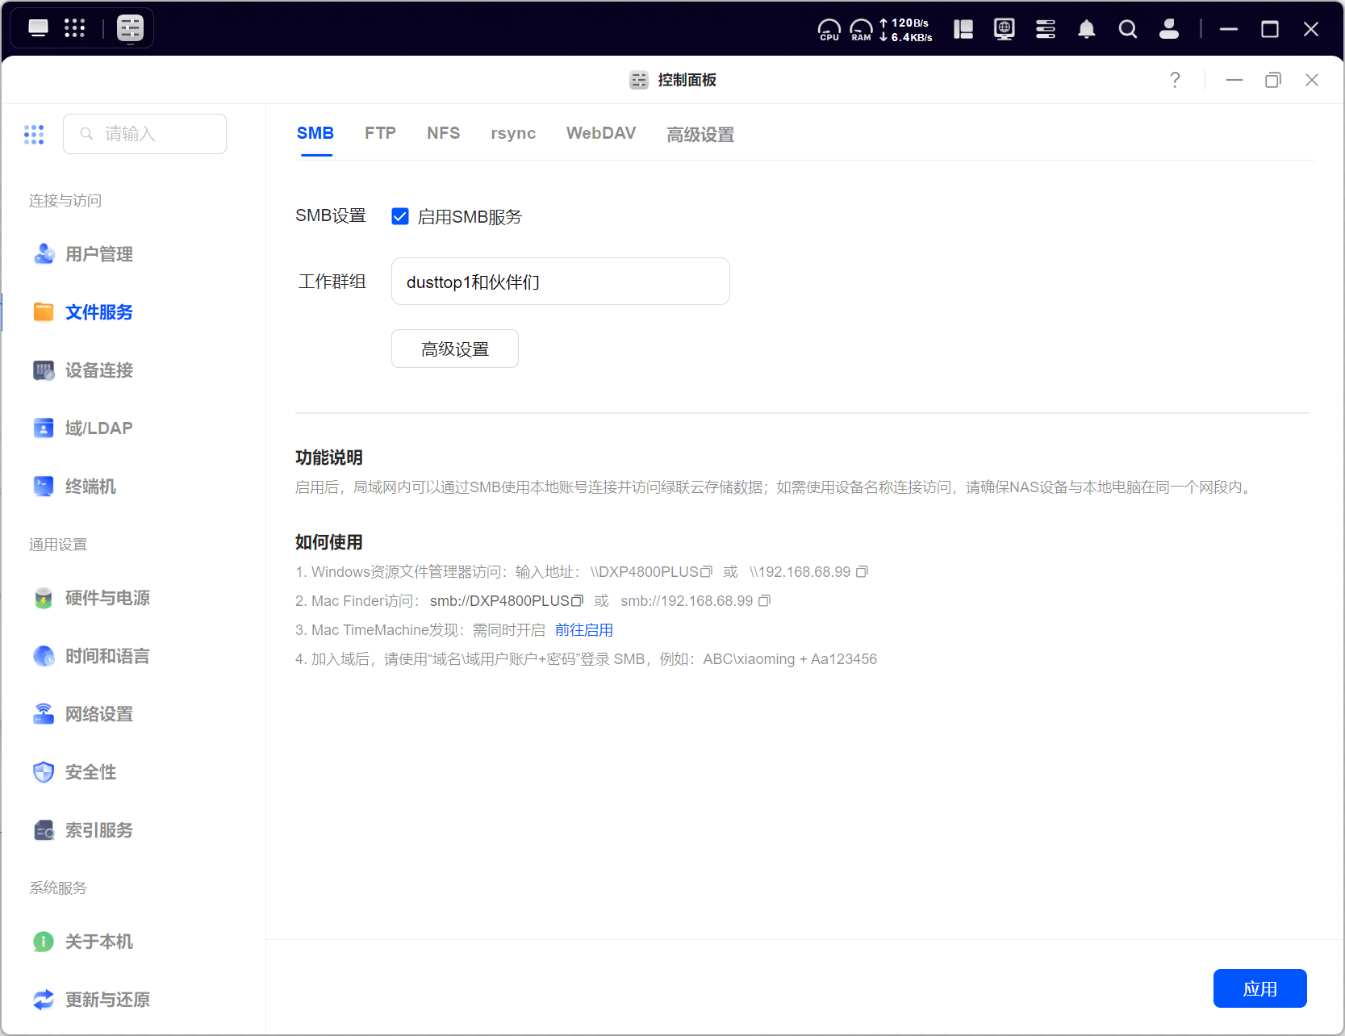This screenshot has width=1345, height=1036.
Task: Click the 工作群组 workgroup input field
Action: click(x=560, y=282)
